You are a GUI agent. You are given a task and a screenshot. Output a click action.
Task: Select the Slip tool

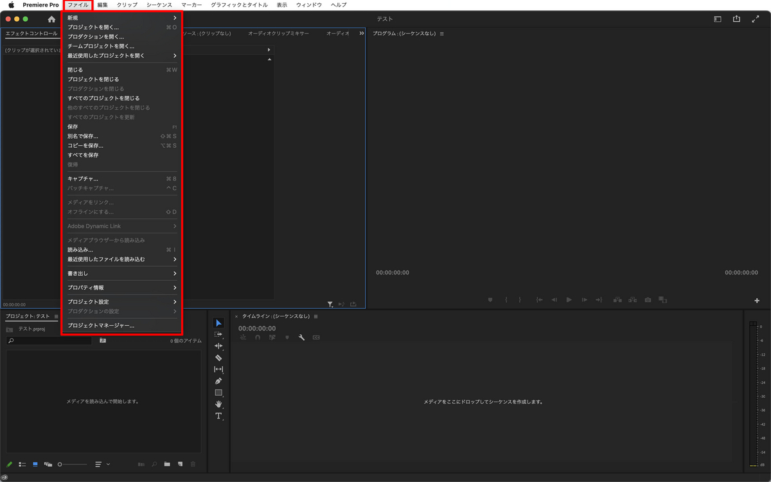point(218,370)
